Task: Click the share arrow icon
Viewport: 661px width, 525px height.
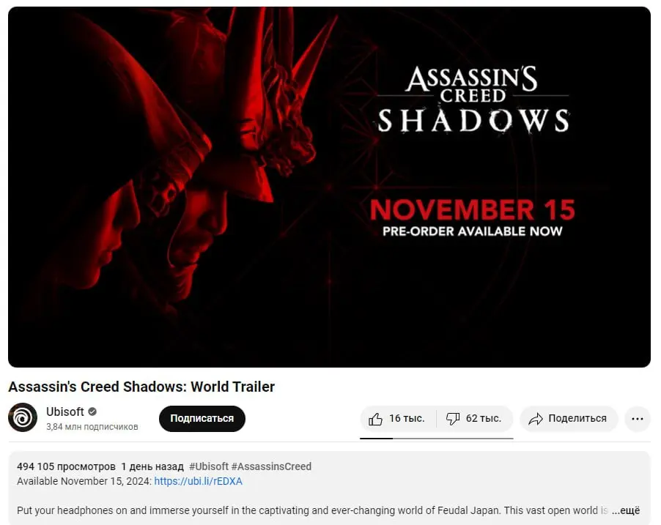Action: coord(536,419)
